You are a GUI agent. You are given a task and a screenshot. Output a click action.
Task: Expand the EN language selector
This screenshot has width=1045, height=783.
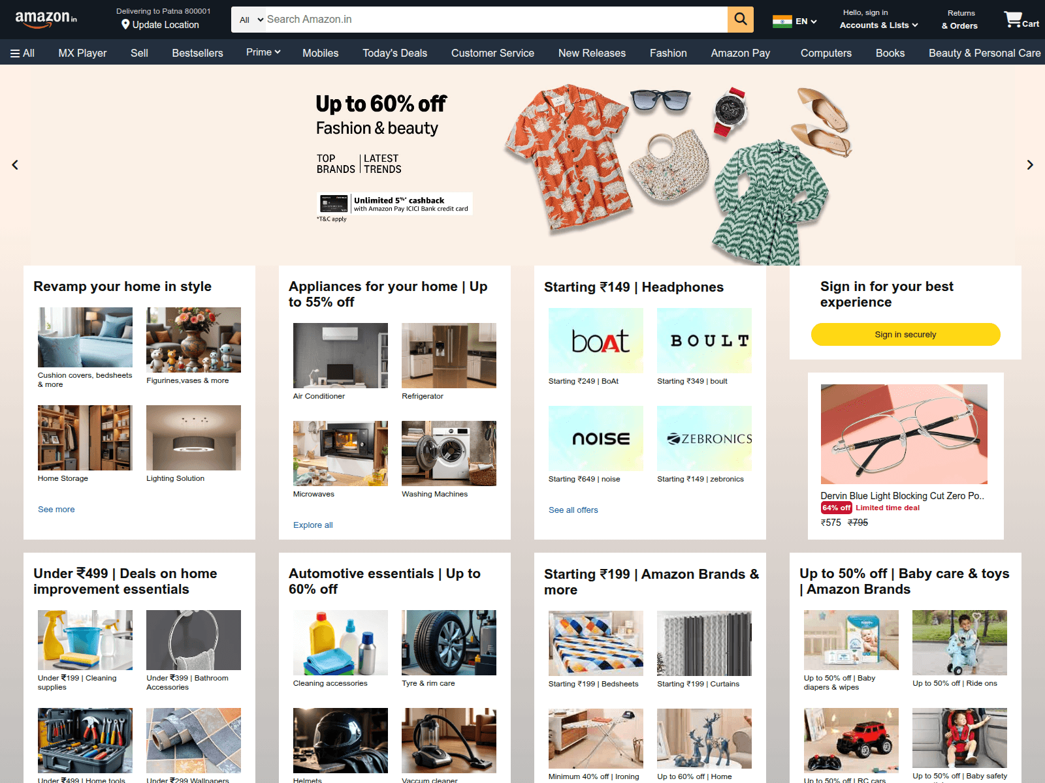point(806,22)
